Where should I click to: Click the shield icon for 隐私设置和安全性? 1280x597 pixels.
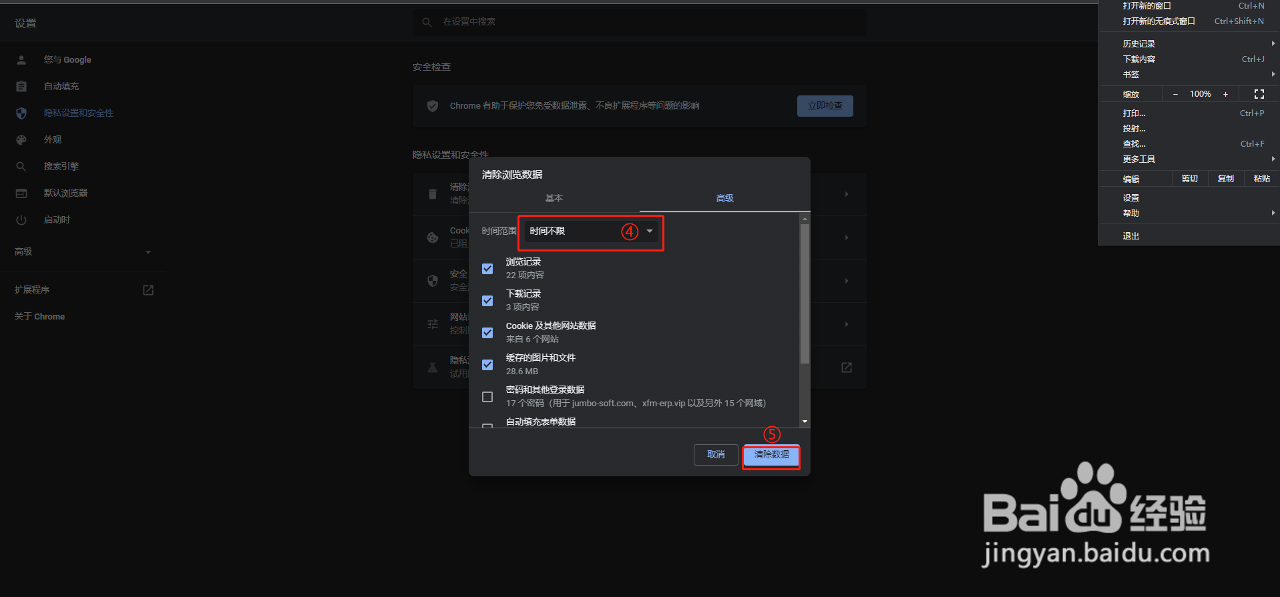point(21,113)
